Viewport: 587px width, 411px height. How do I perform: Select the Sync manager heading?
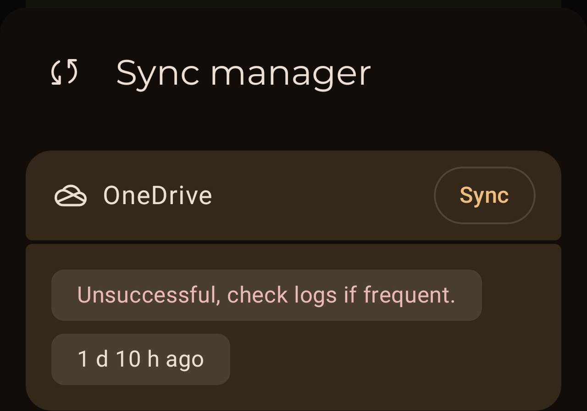(243, 73)
